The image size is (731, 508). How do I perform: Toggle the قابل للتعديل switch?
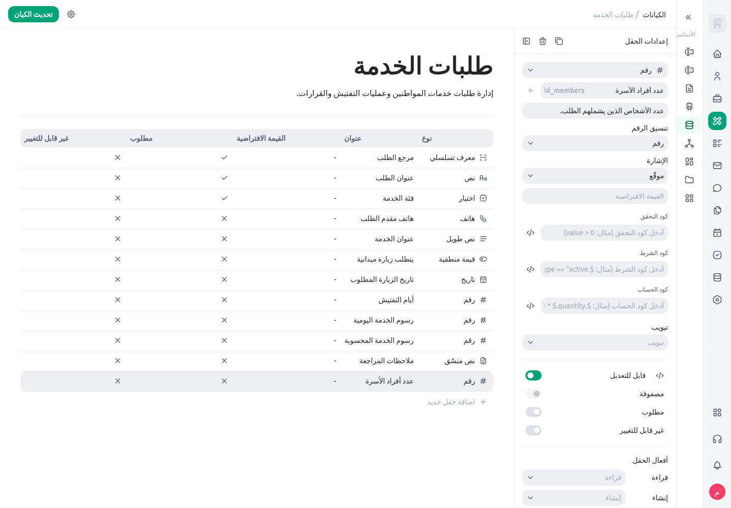pos(534,375)
